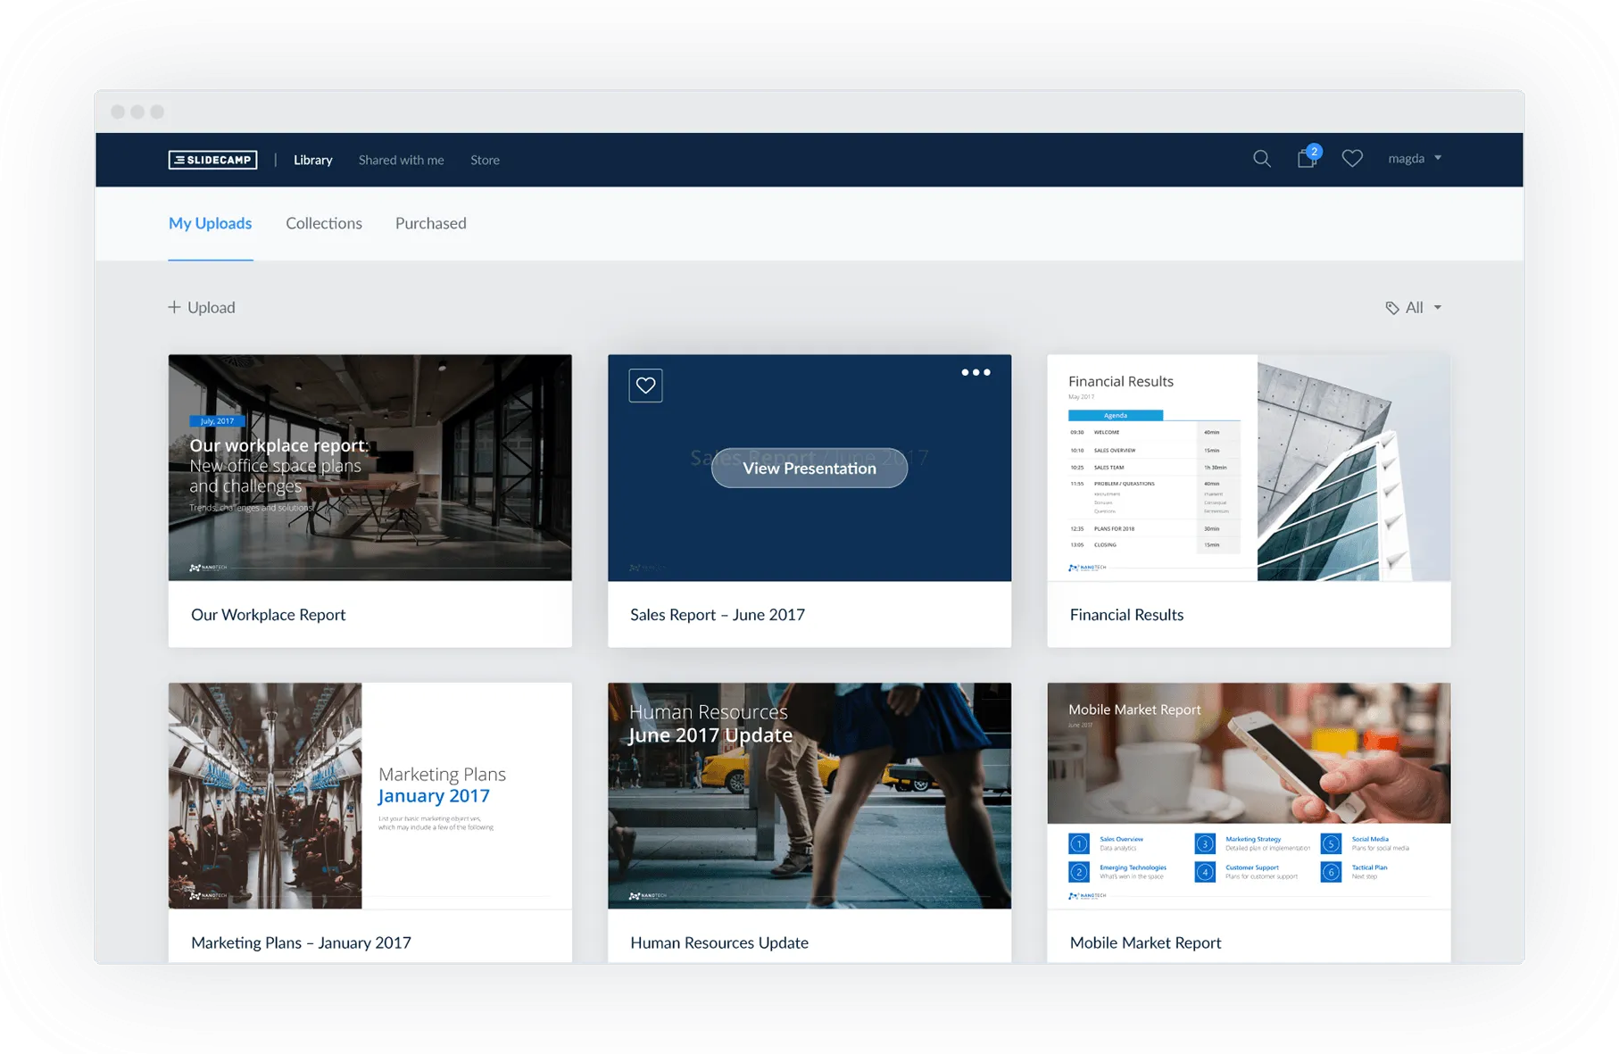The width and height of the screenshot is (1619, 1054).
Task: Open favorites heart icon in navbar
Action: pos(1352,159)
